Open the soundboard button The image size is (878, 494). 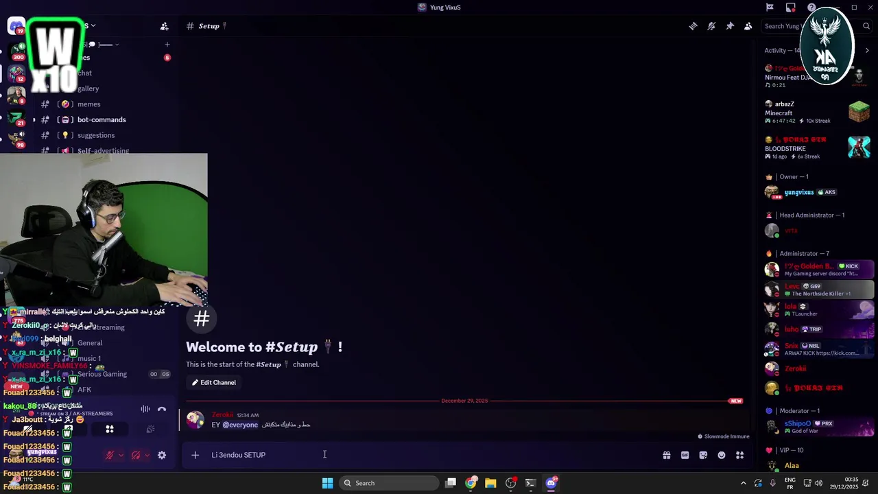click(x=150, y=430)
